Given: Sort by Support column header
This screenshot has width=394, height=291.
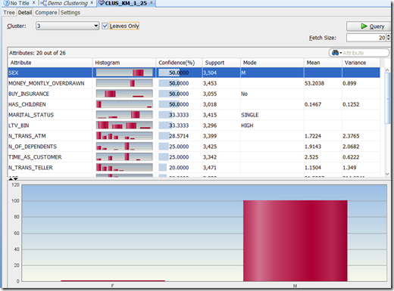Looking at the screenshot, I should click(x=221, y=63).
